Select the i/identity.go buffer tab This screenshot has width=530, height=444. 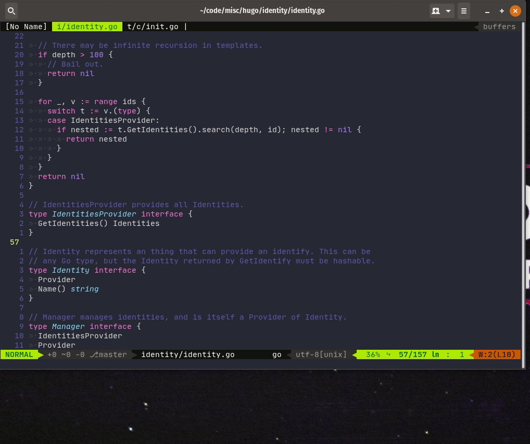pos(87,27)
